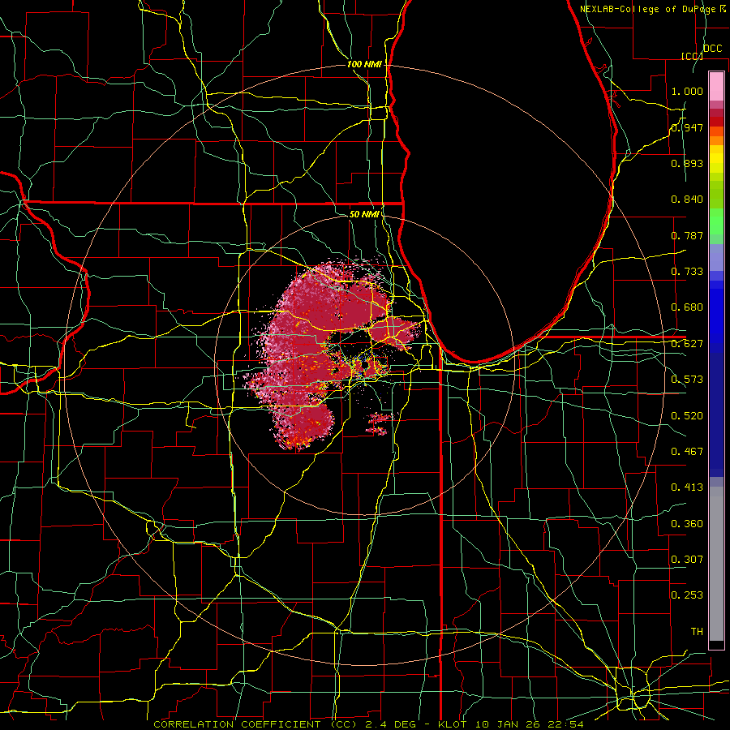Image resolution: width=730 pixels, height=730 pixels.
Task: Click the 0.253 scale value
Action: point(687,595)
